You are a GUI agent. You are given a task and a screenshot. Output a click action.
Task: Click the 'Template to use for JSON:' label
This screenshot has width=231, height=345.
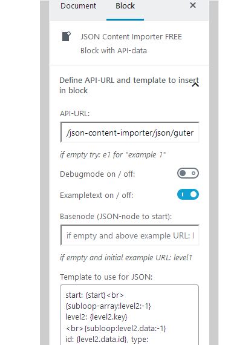106,277
